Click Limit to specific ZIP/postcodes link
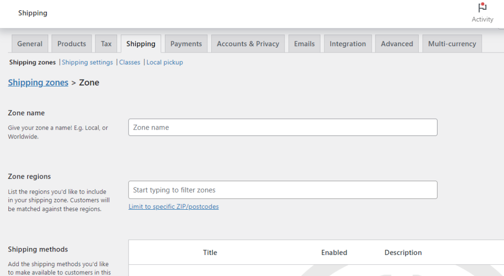Image resolution: width=504 pixels, height=276 pixels. click(x=174, y=207)
